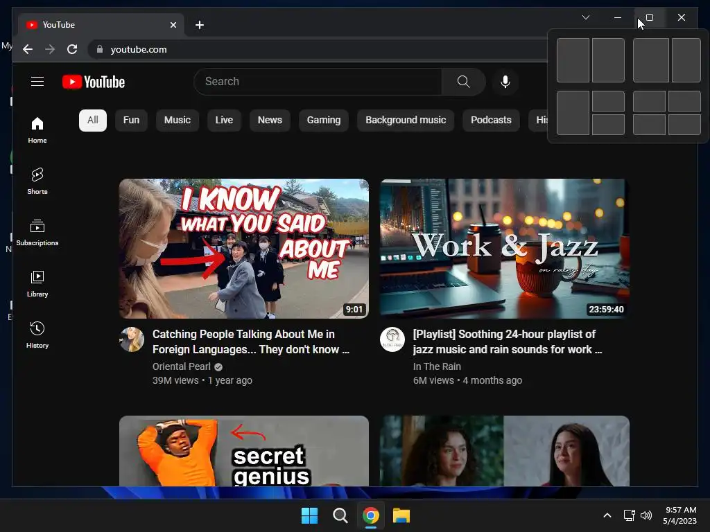Viewport: 710px width, 532px height.
Task: Select the Fun filter chip
Action: click(x=131, y=121)
